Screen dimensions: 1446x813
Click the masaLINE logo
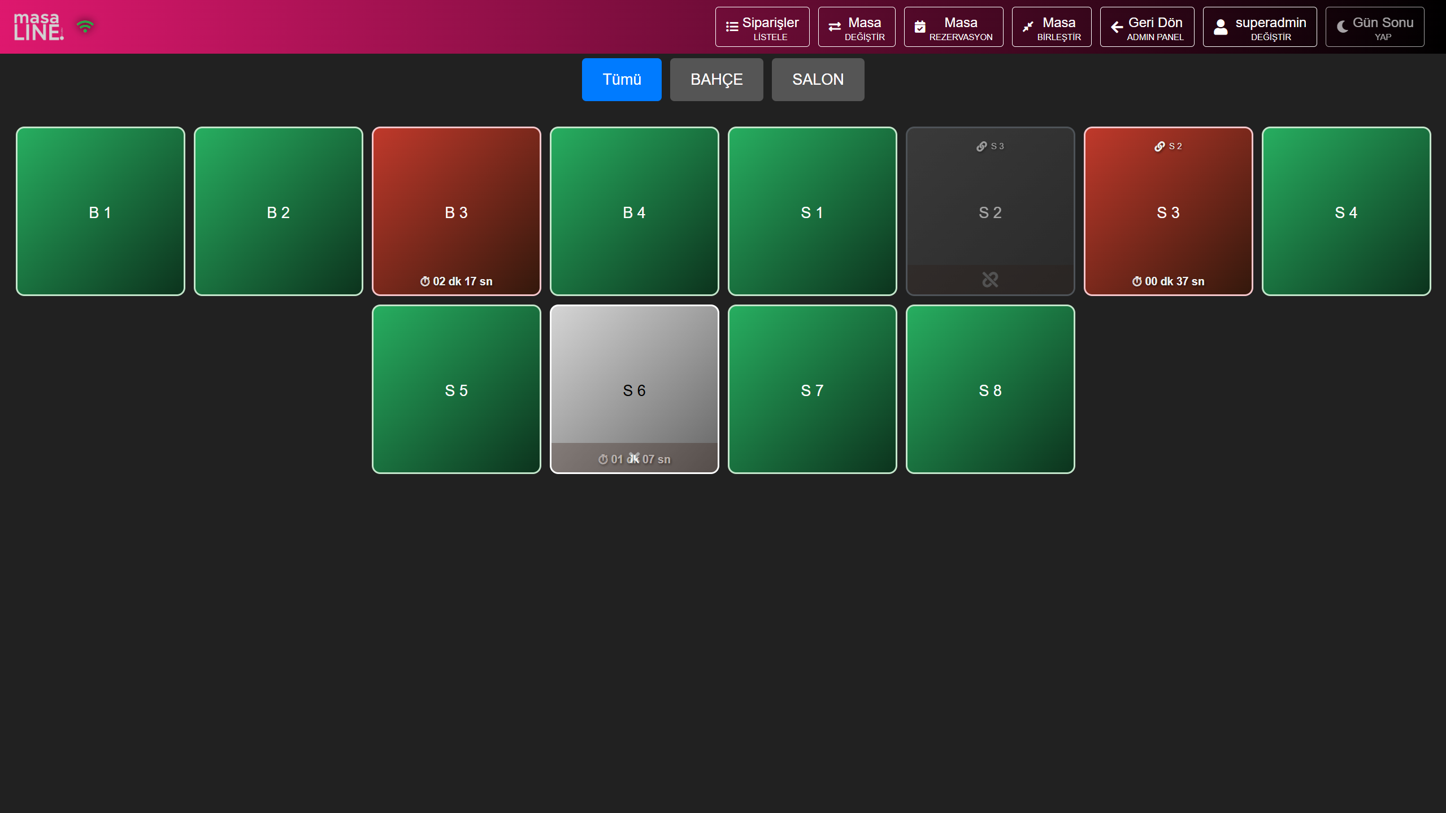click(38, 27)
